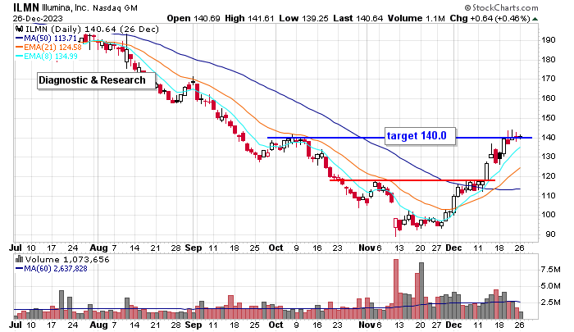Click the 190 price axis label
Image resolution: width=574 pixels, height=332 pixels.
[x=548, y=40]
